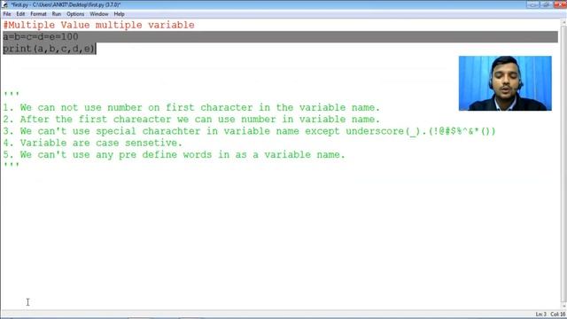Open the Run menu
Screen dimensions: 567x319
pos(57,14)
